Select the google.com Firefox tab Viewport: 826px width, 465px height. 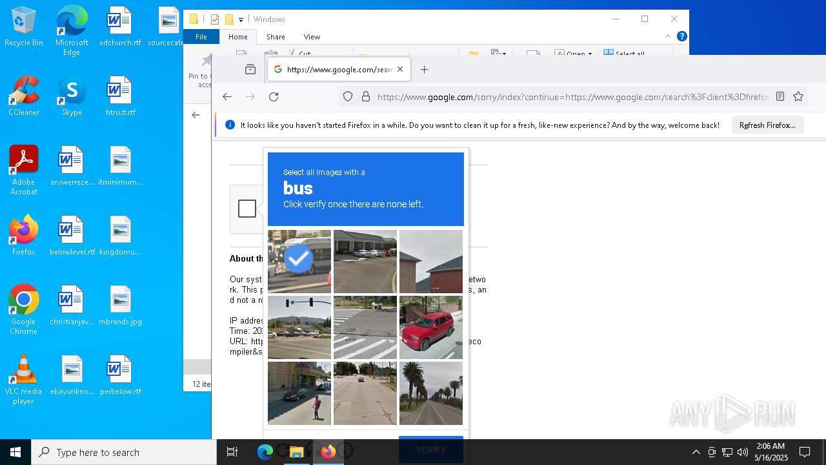[339, 69]
